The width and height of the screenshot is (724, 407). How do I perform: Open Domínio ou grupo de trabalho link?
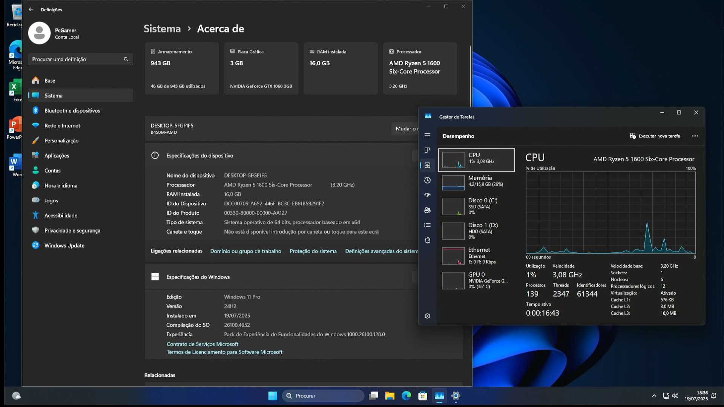point(245,251)
